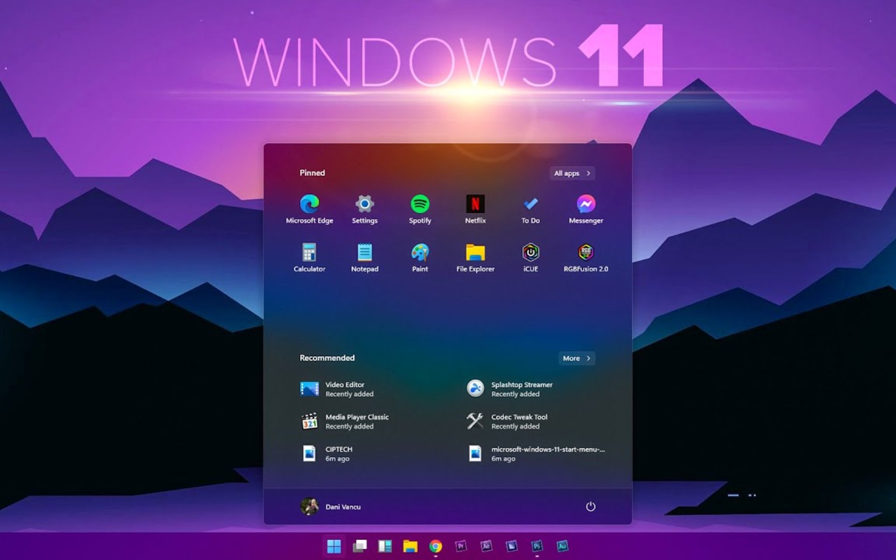The height and width of the screenshot is (560, 896).
Task: Click More in the Recommended section
Action: 576,358
